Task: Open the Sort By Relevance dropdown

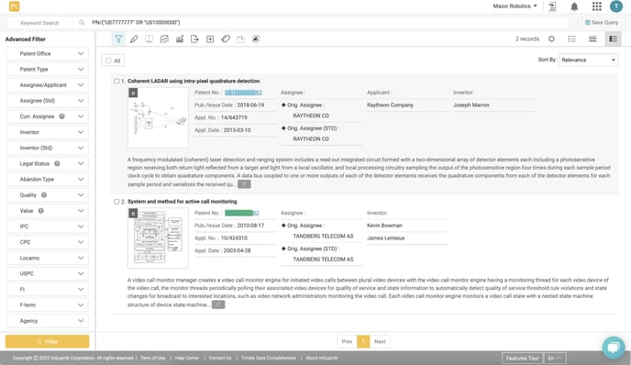Action: [x=588, y=60]
